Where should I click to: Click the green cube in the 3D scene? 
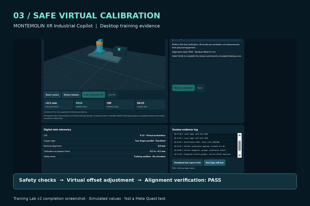(119, 49)
